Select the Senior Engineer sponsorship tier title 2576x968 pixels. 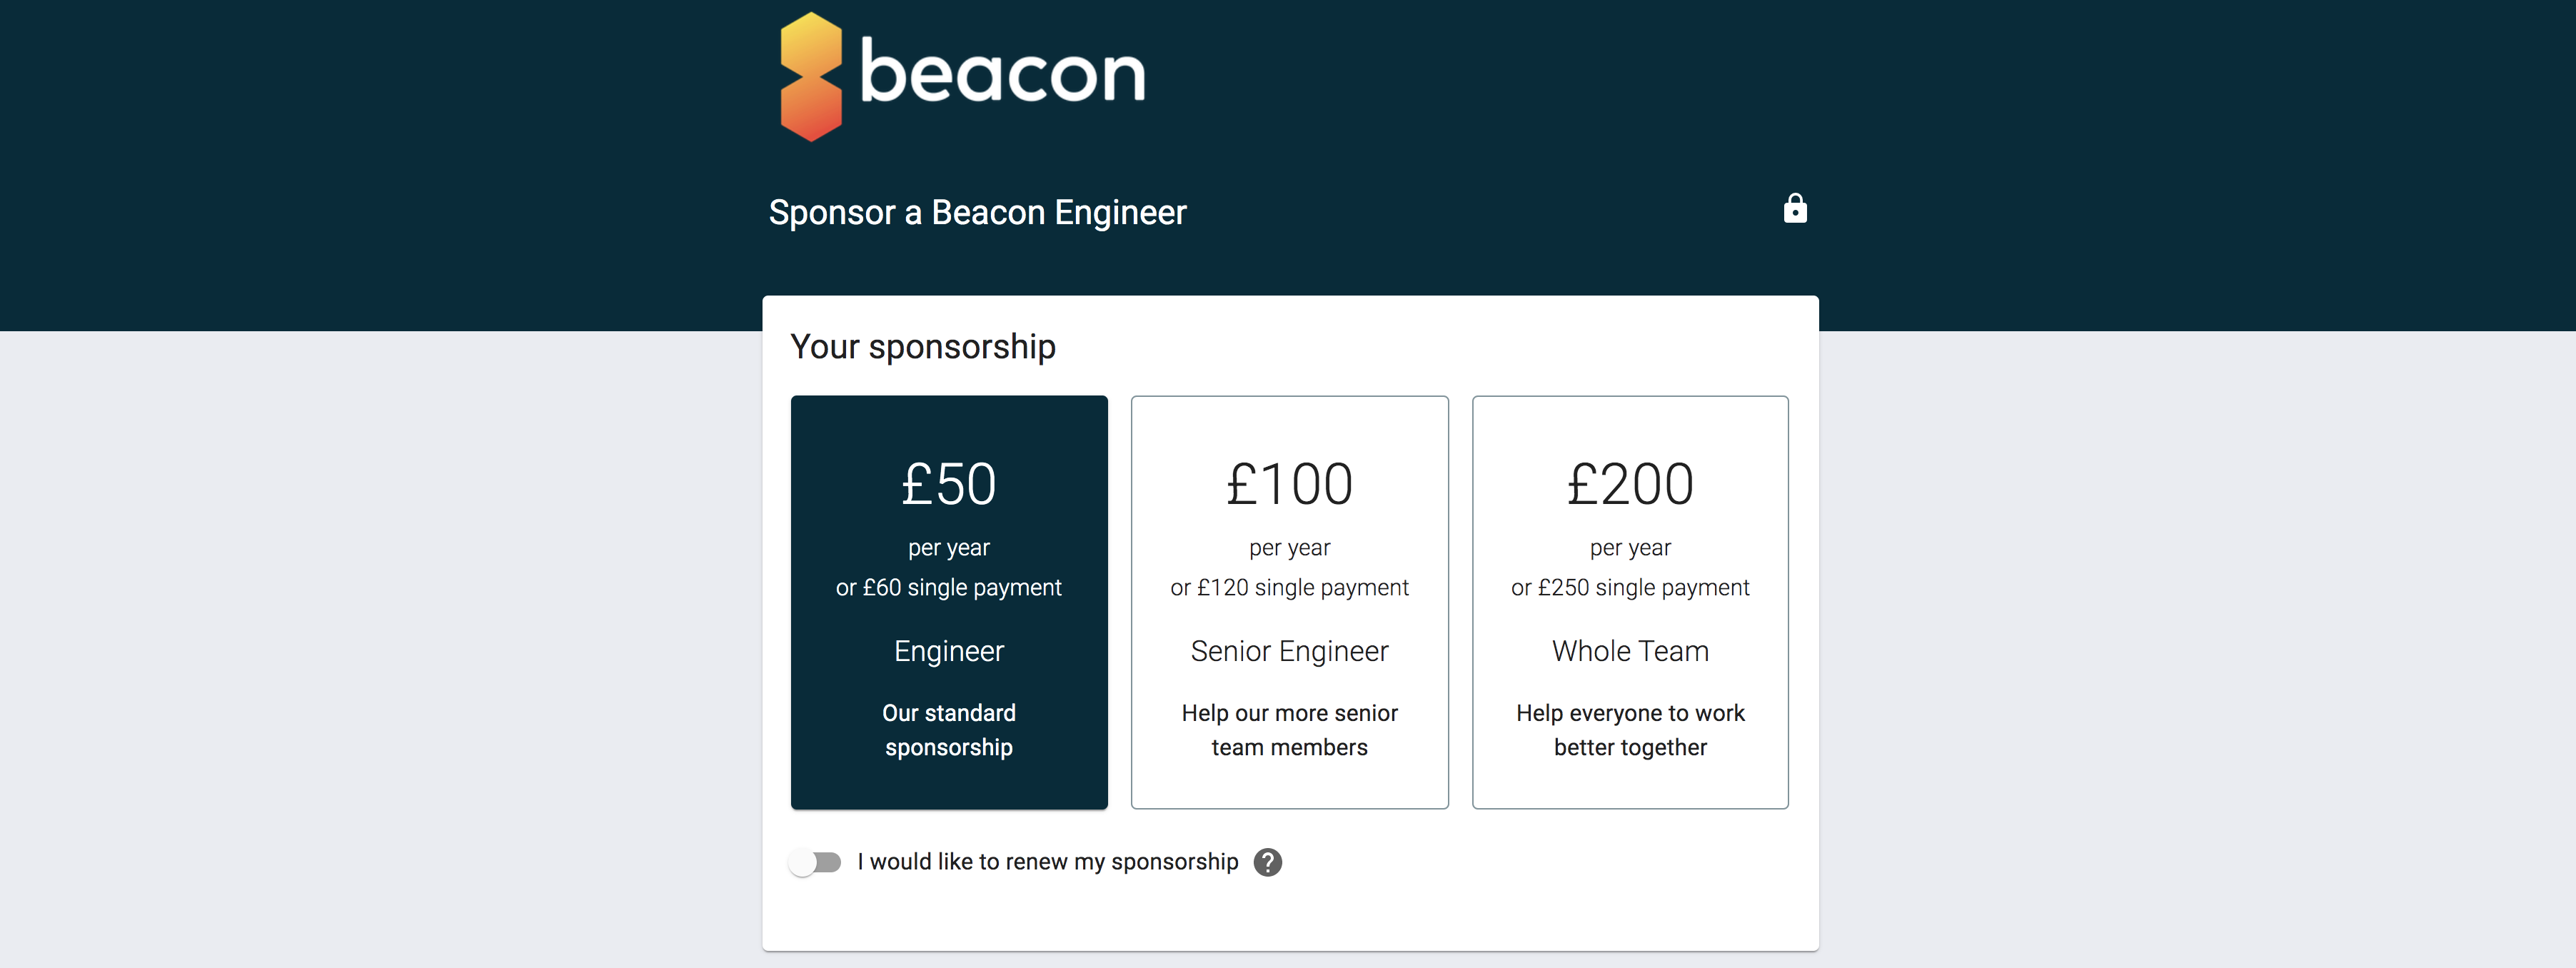(1289, 651)
